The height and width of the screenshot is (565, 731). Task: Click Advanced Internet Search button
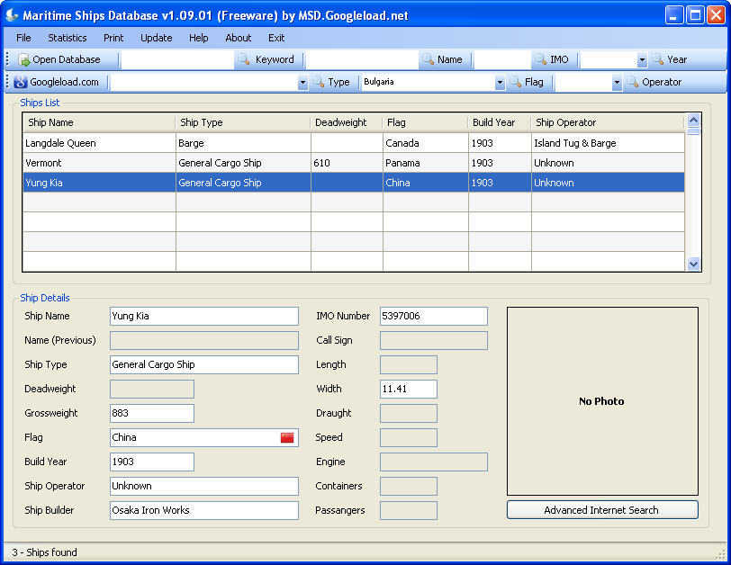click(602, 510)
